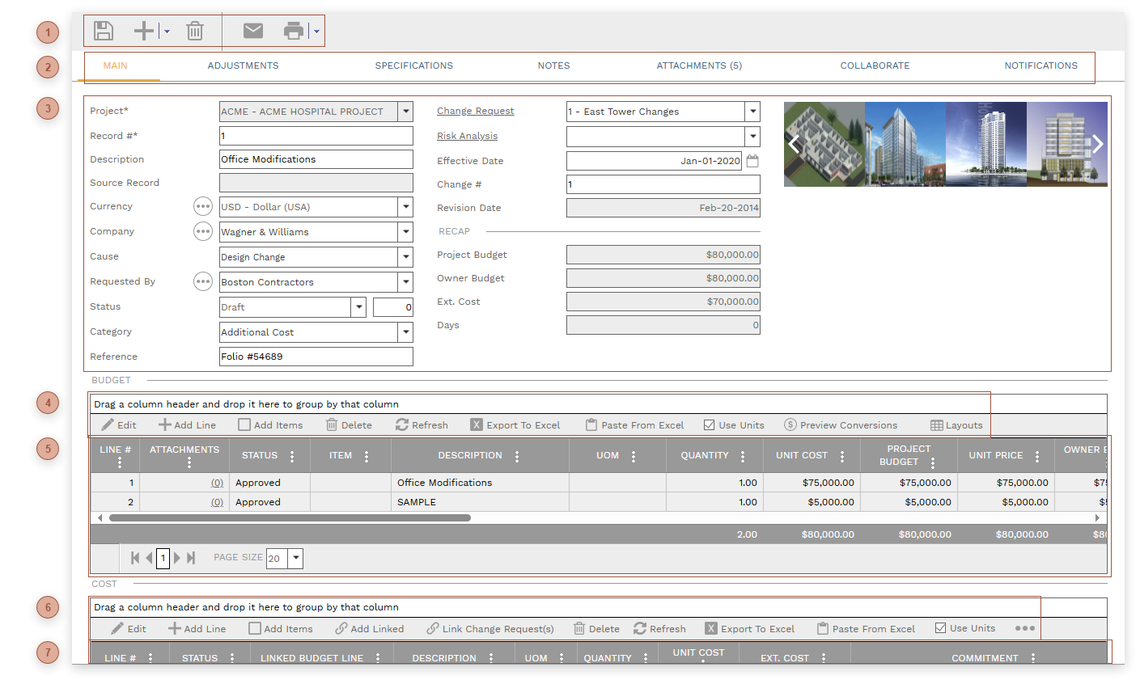Click the Budget grid horizontal scrollbar
The image size is (1140, 684).
(x=290, y=518)
